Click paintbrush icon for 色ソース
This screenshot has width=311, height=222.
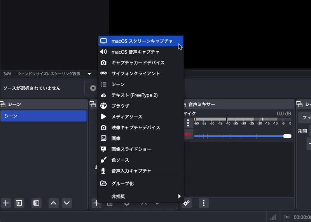(x=103, y=160)
